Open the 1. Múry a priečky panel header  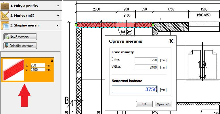tap(31, 6)
